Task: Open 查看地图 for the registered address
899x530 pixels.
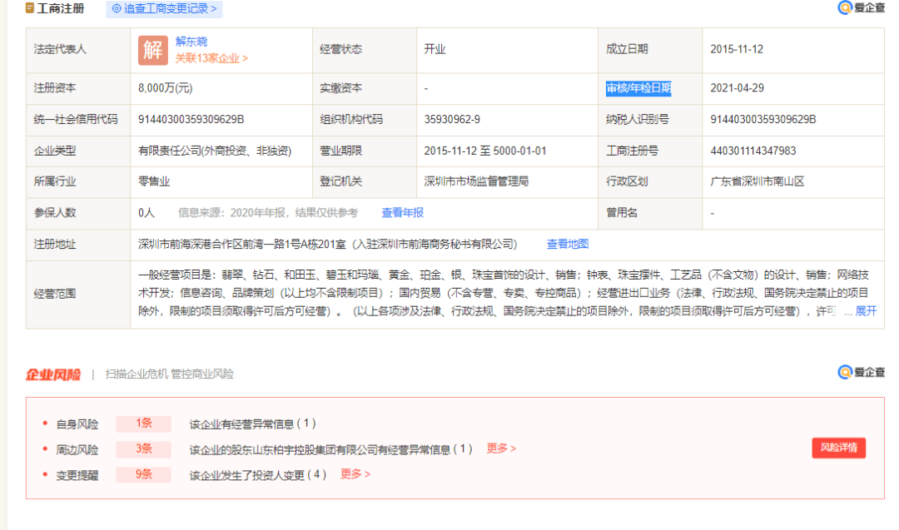Action: (567, 245)
